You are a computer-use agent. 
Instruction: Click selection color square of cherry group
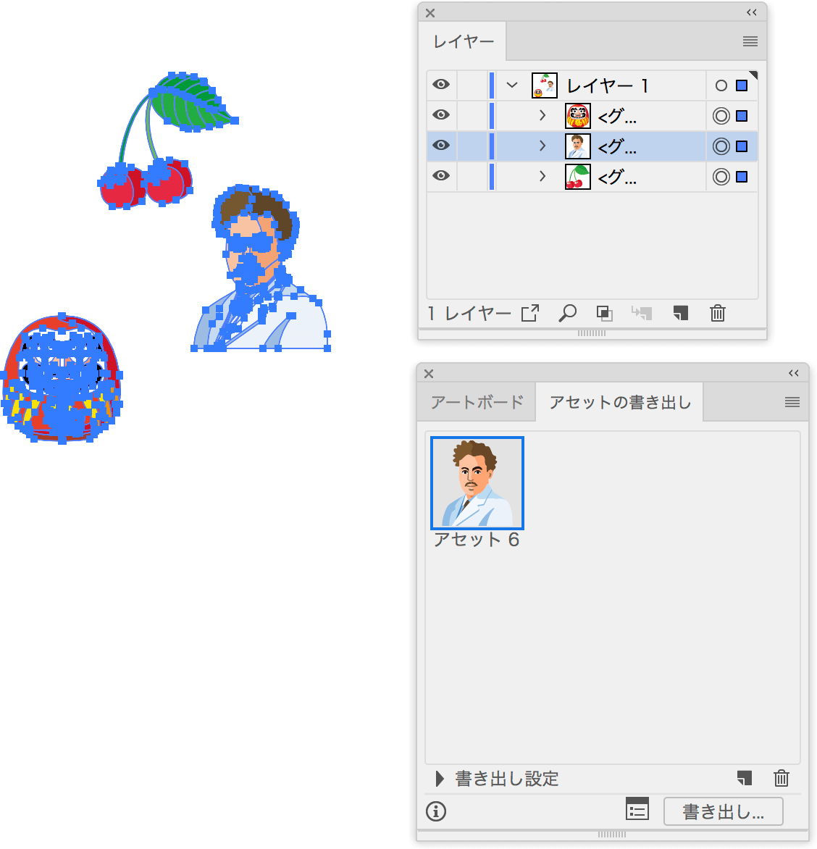coord(742,177)
